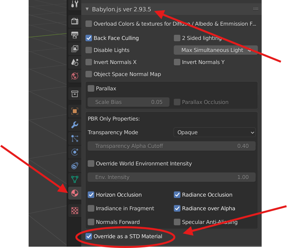Enable Invert Normals Y

click(x=177, y=62)
